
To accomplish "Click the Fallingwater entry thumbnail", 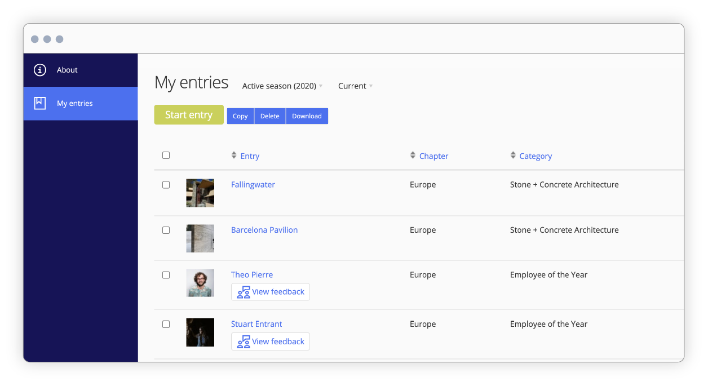I will click(200, 193).
